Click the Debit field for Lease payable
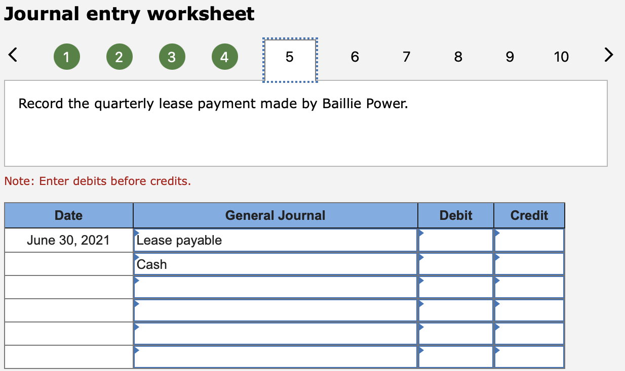 click(x=456, y=240)
